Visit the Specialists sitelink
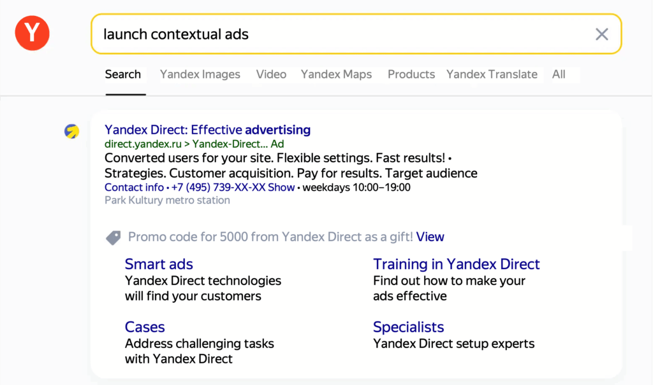 click(x=408, y=327)
